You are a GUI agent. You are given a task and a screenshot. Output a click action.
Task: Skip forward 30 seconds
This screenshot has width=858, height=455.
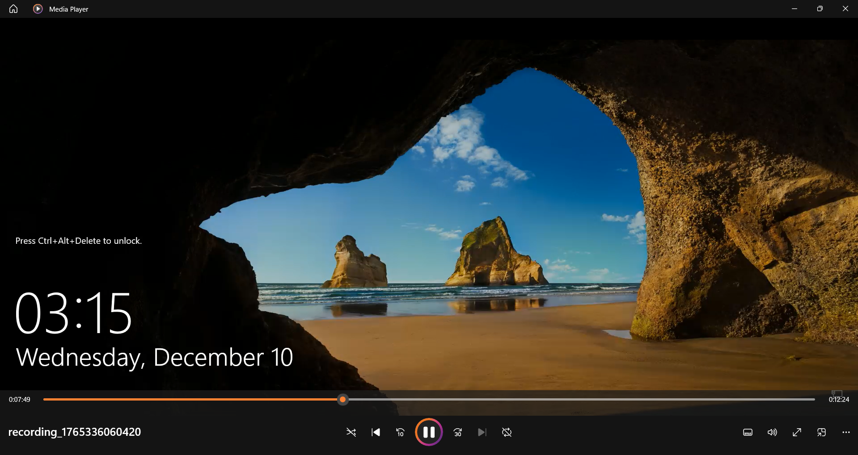coord(457,432)
